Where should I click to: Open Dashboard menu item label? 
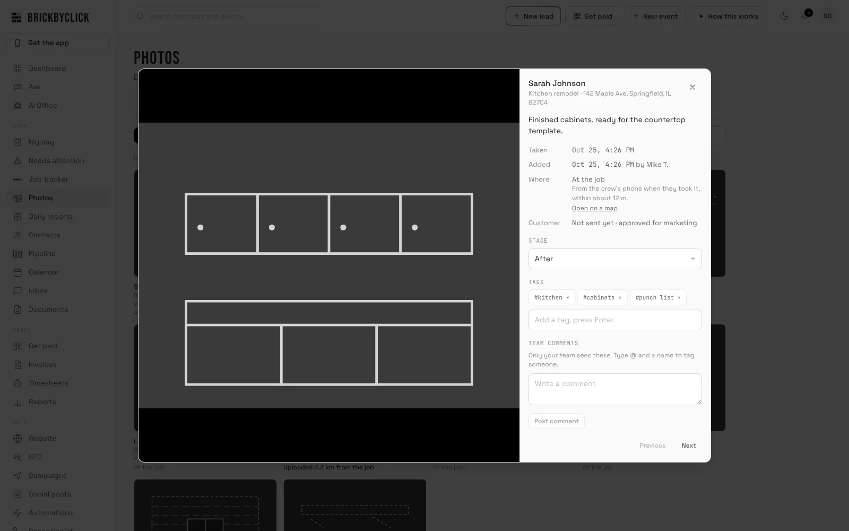pyautogui.click(x=47, y=68)
